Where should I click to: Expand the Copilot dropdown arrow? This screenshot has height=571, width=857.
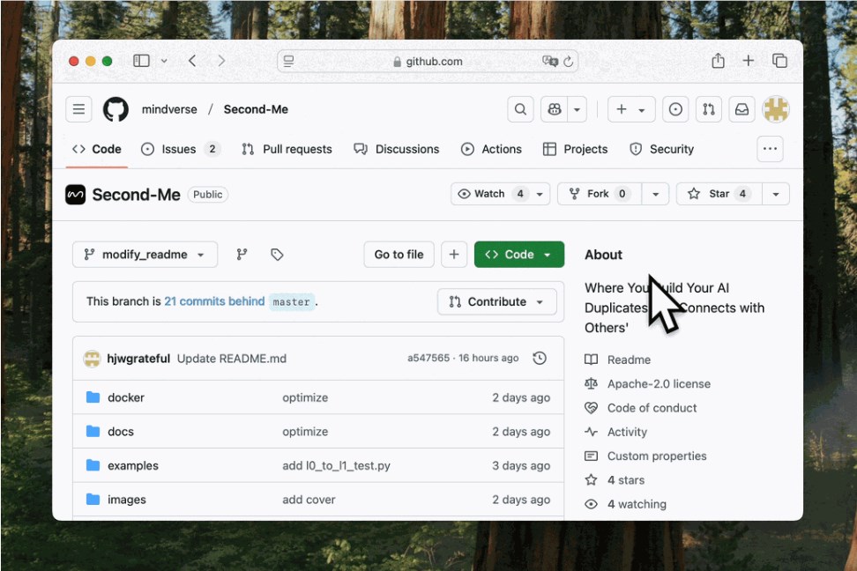point(577,110)
